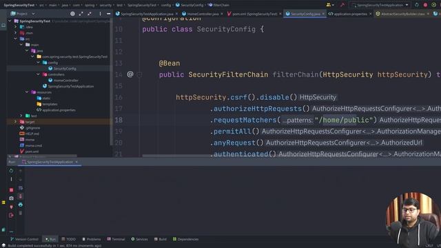Click the exit icon in Run panel

[x=11, y=215]
